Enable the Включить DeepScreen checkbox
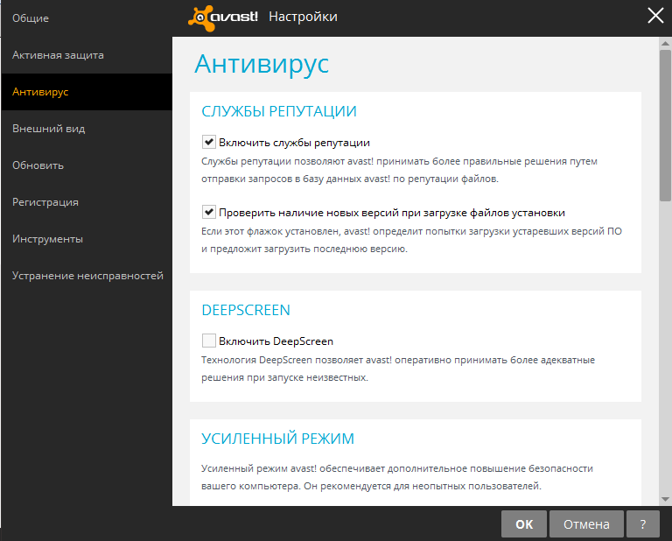 pos(209,341)
